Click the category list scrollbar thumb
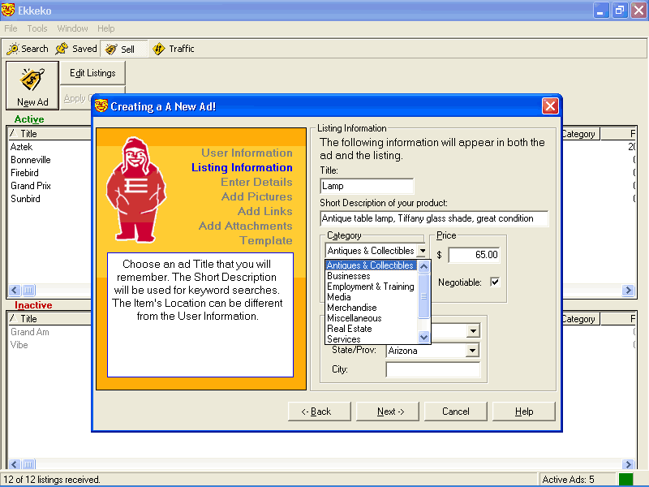Screen dimensions: 649x487 pyautogui.click(x=423, y=296)
